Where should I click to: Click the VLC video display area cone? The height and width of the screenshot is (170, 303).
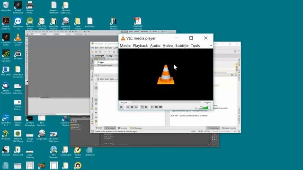pyautogui.click(x=166, y=75)
